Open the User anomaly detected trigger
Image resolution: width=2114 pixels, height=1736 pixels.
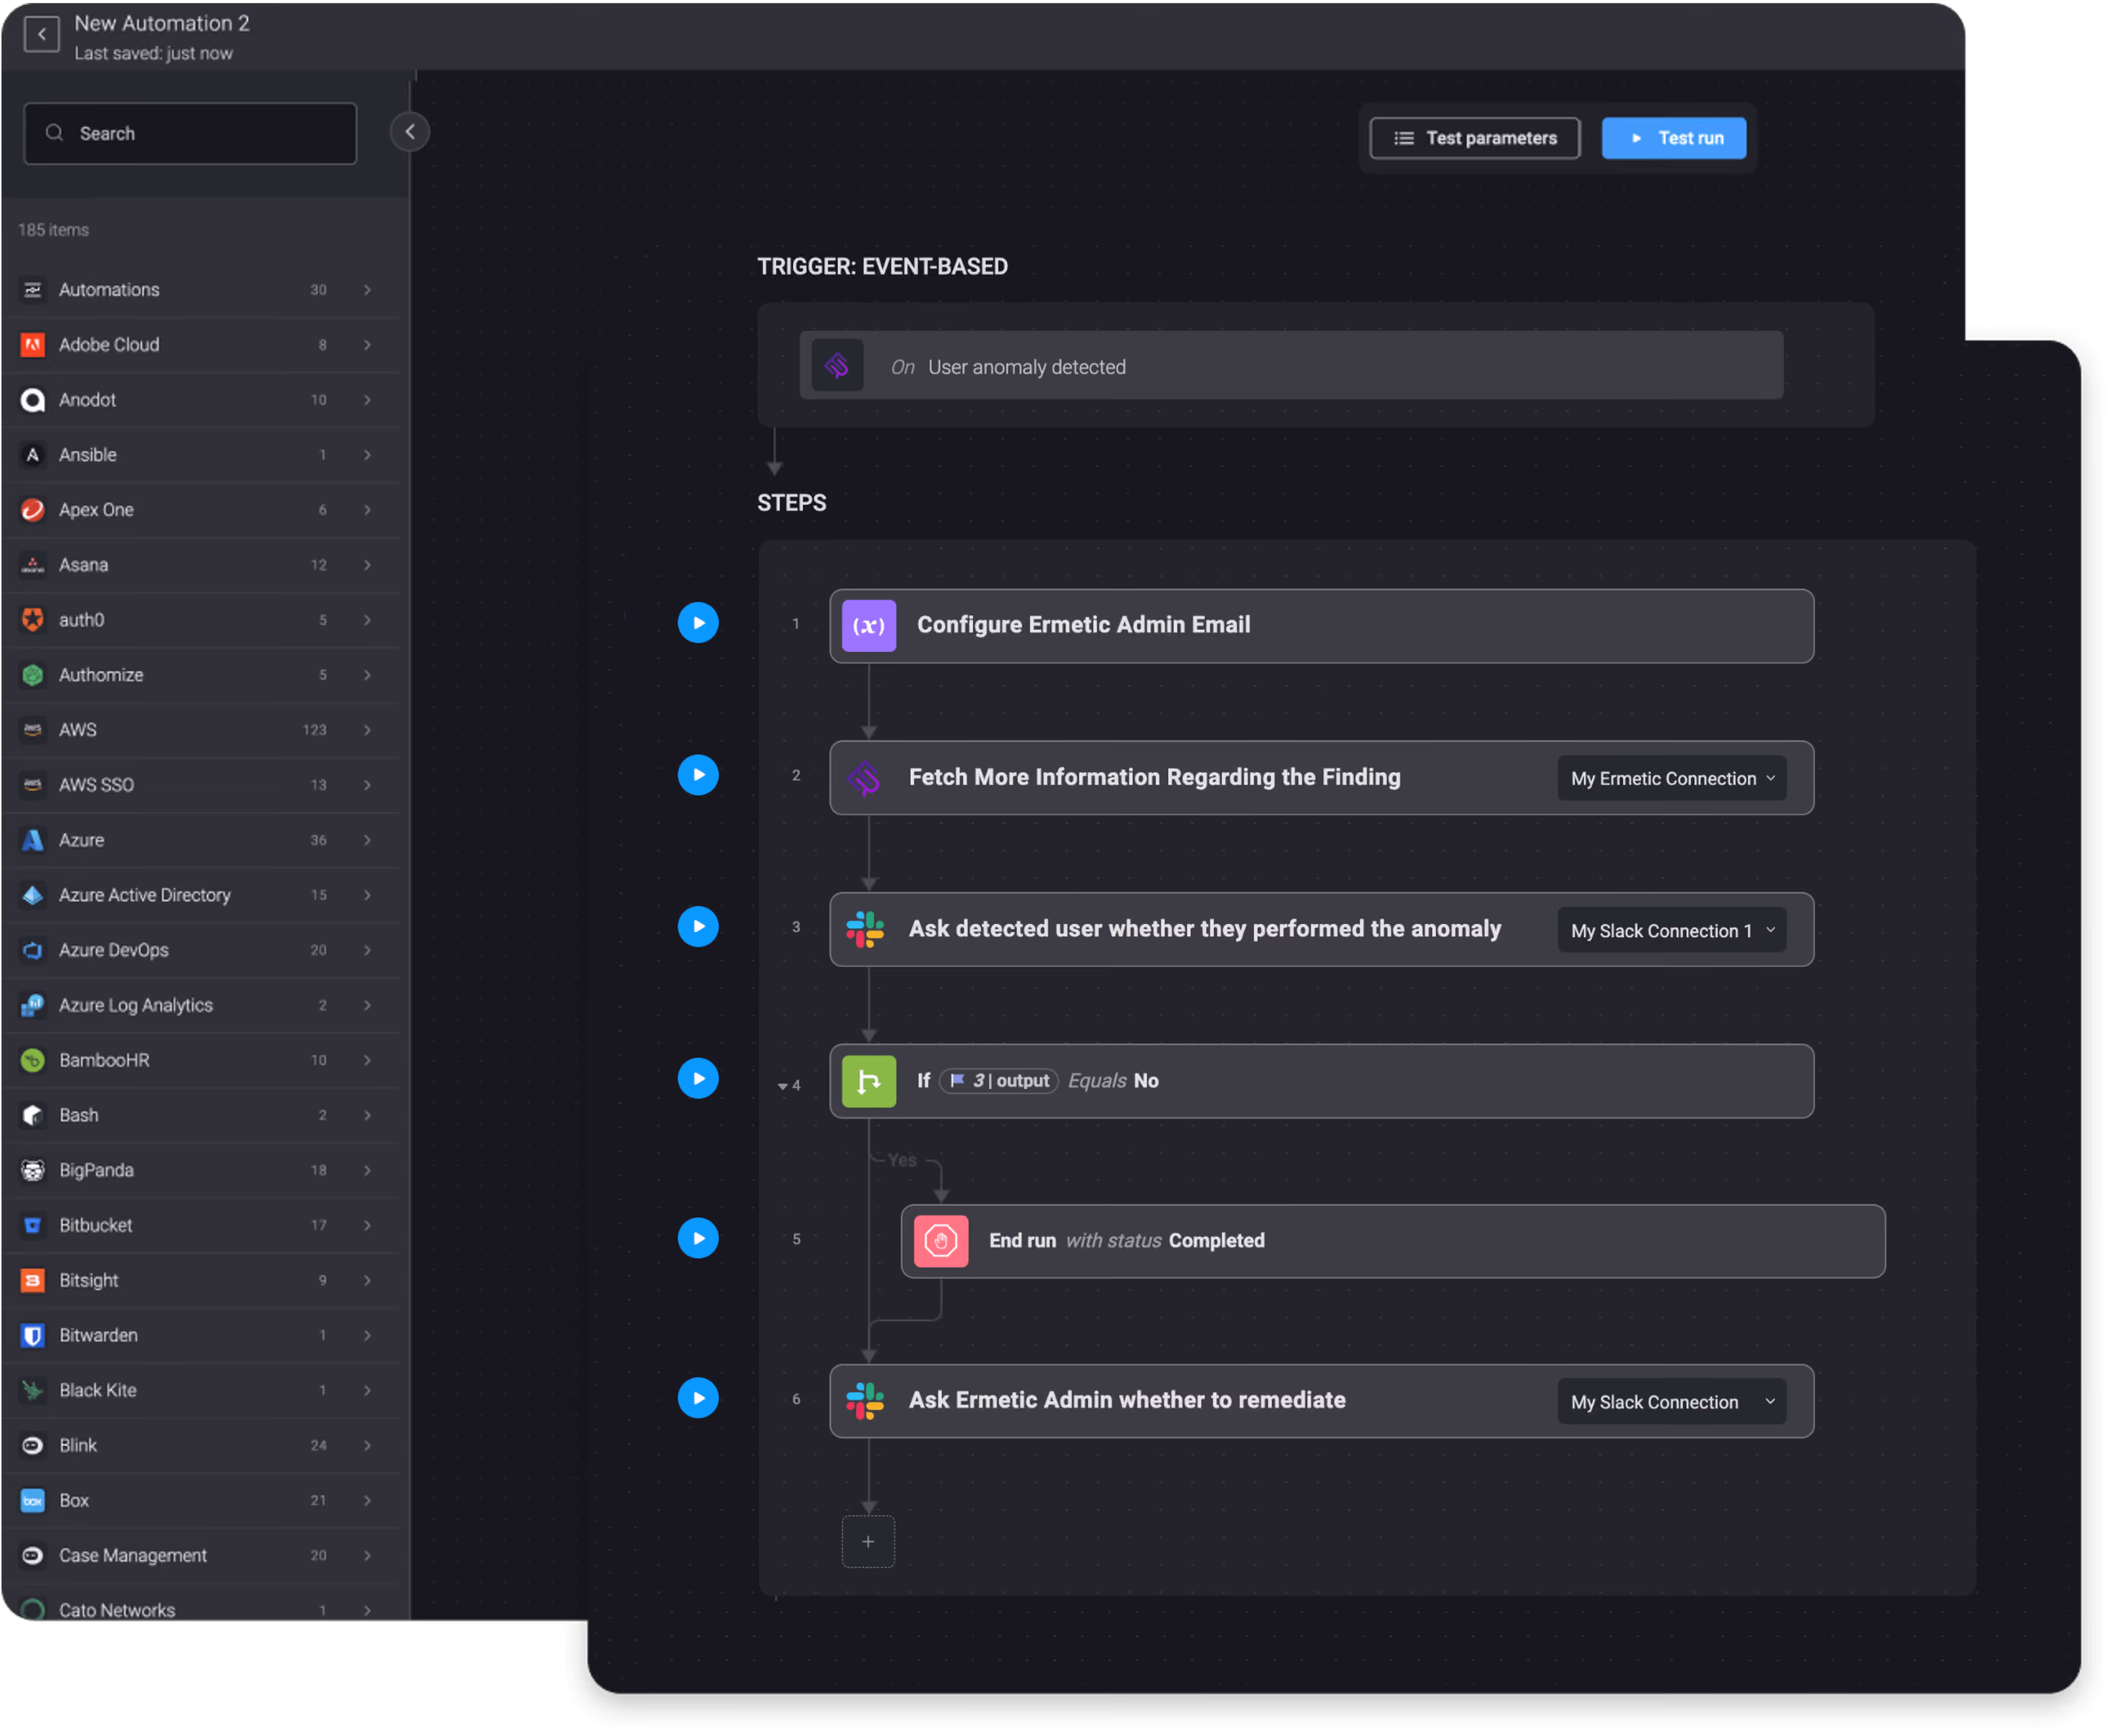coord(1292,367)
